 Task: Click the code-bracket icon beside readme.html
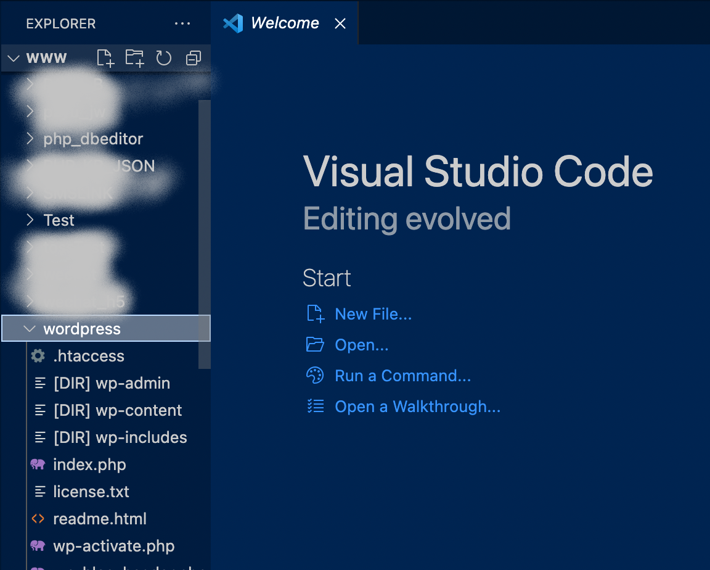pyautogui.click(x=38, y=519)
